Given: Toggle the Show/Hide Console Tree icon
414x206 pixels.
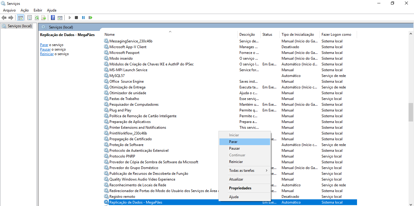Looking at the screenshot, I should (20, 18).
